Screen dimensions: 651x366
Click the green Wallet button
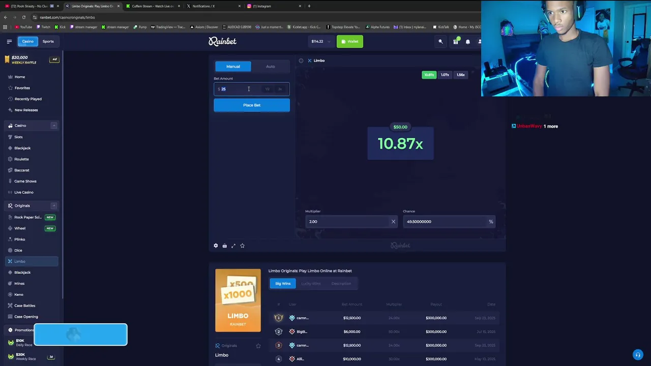click(x=350, y=42)
